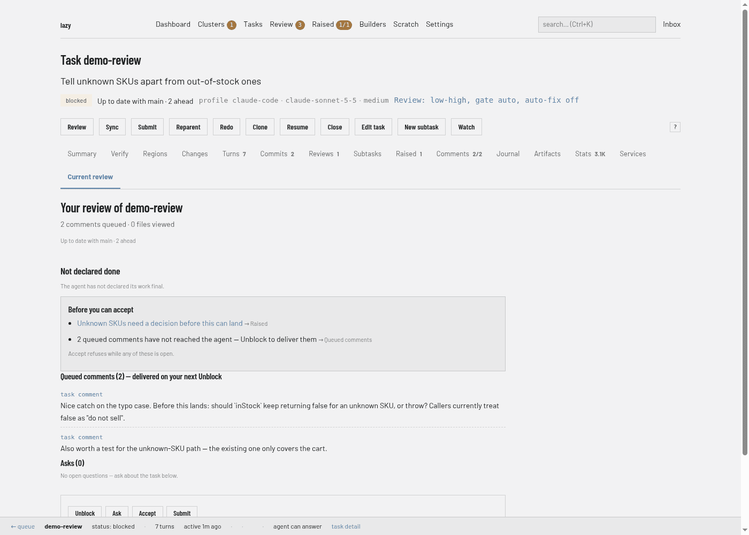Switch to the Summary tab

(x=82, y=154)
